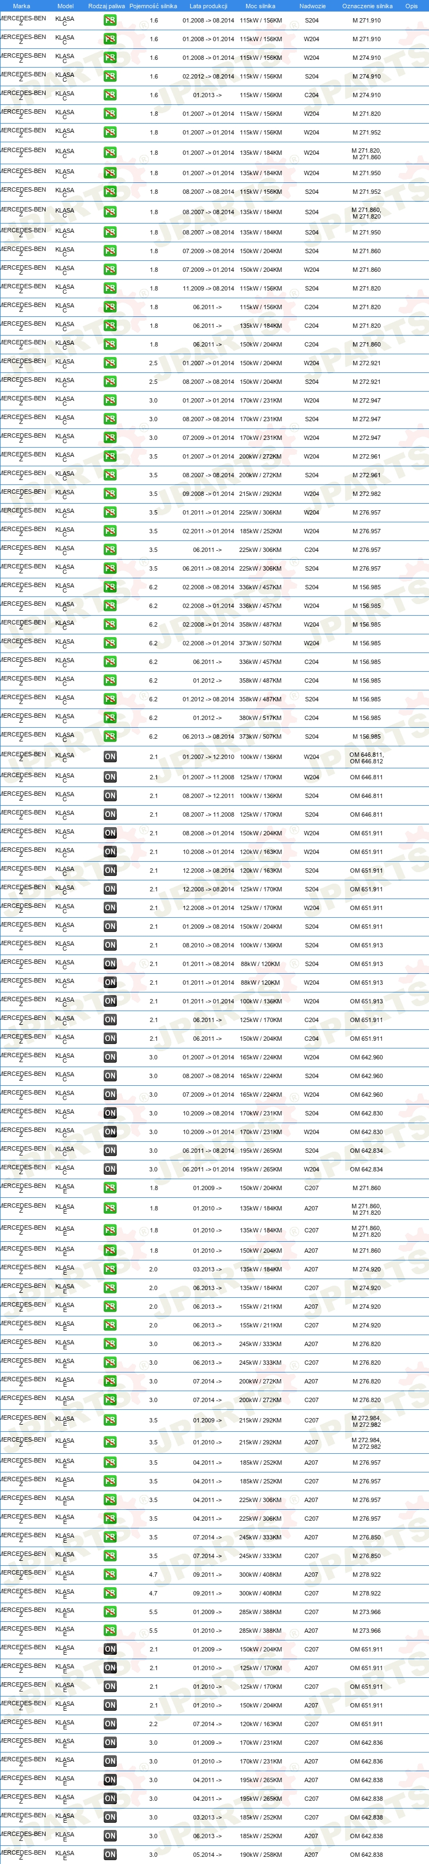The width and height of the screenshot is (429, 1864).
Task: Click the Lata produkcji column header
Action: point(208,6)
